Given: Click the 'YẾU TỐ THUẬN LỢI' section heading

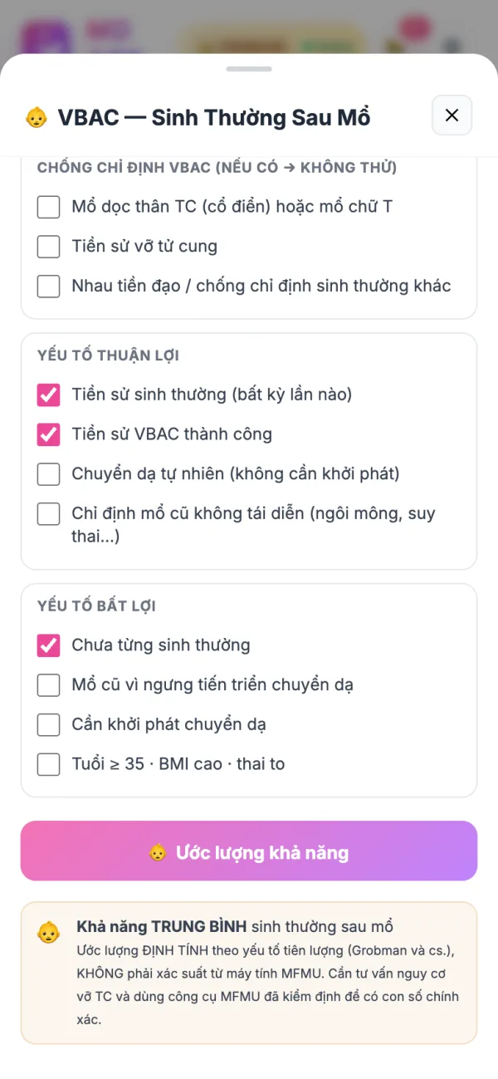Looking at the screenshot, I should [x=108, y=356].
